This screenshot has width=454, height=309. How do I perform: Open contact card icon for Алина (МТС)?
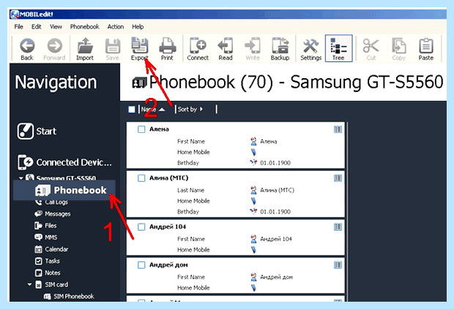point(338,178)
